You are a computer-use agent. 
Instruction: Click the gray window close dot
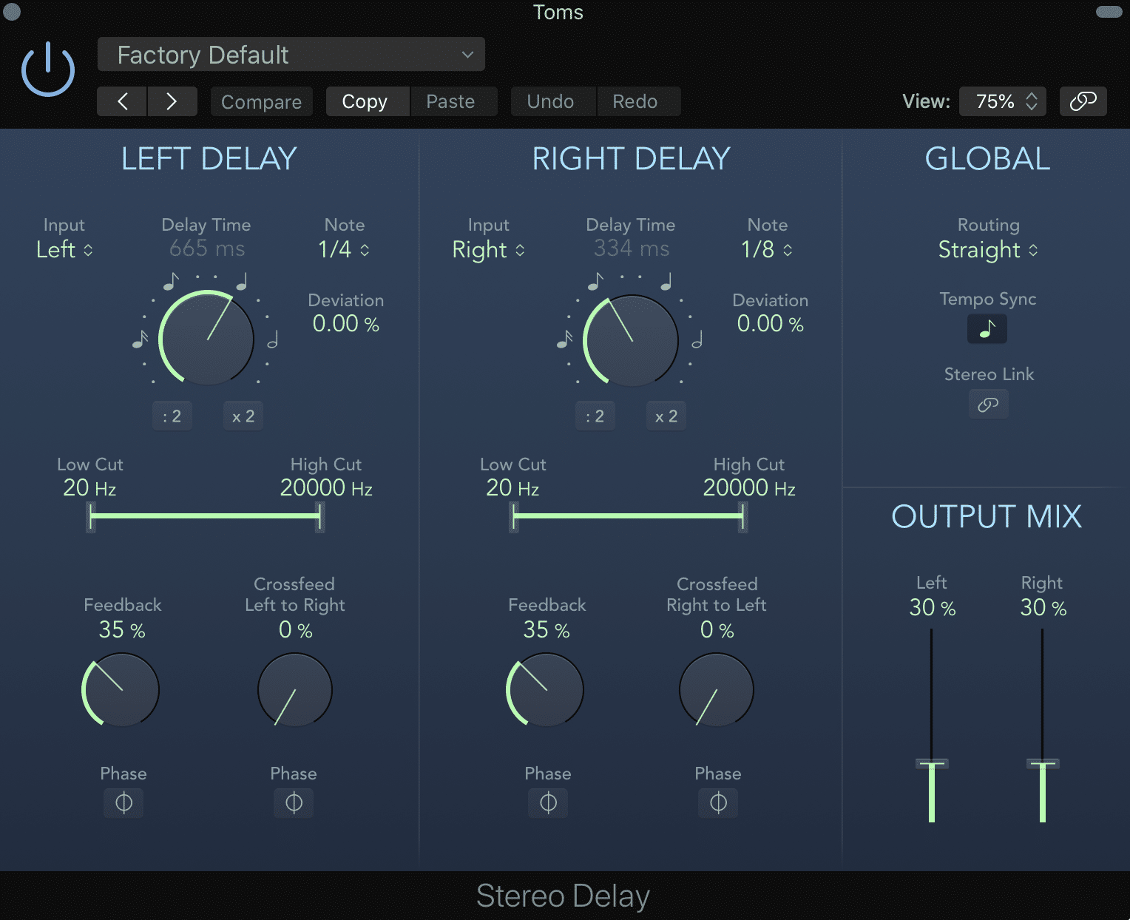12,12
